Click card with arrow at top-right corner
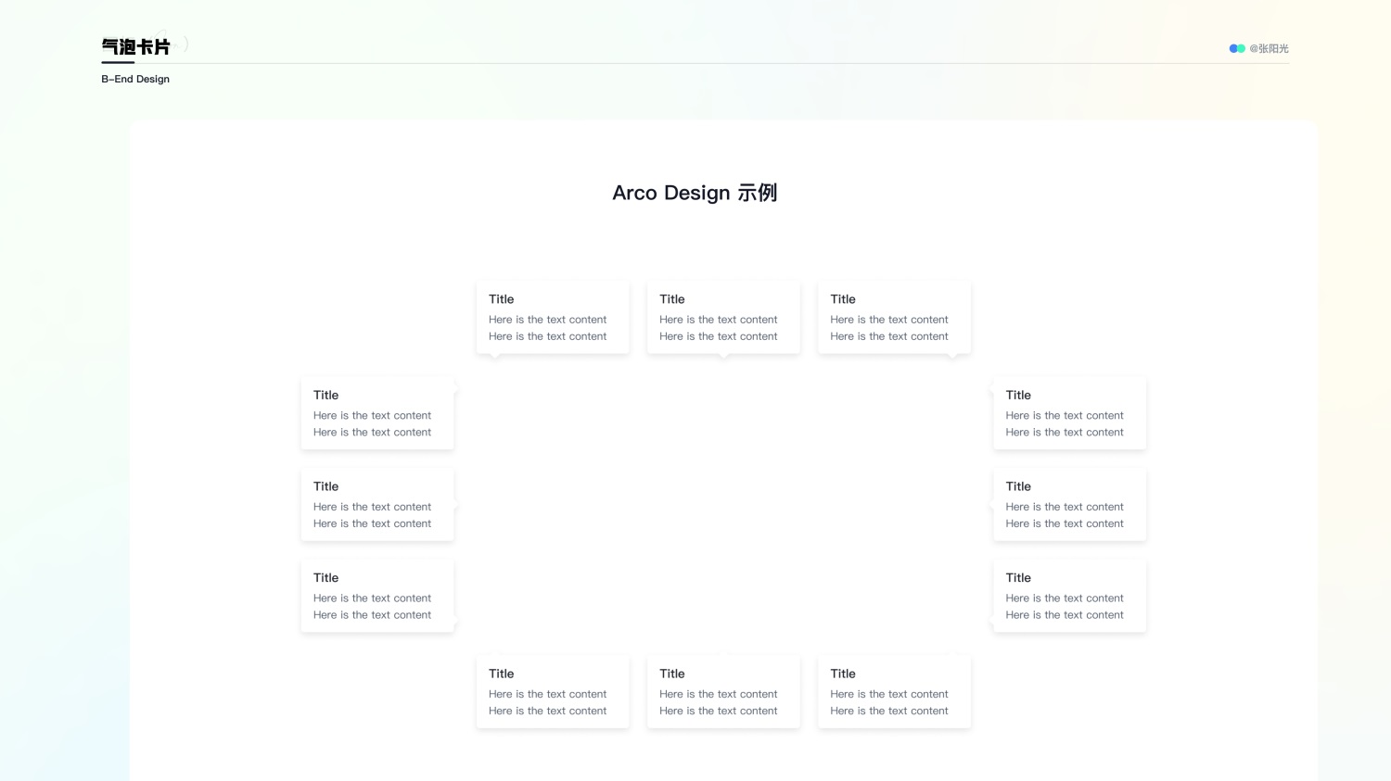This screenshot has height=781, width=1391. (x=894, y=691)
